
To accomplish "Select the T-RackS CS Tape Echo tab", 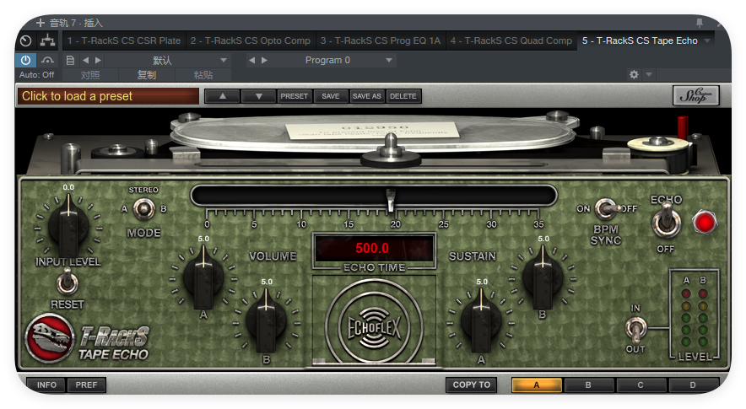I will point(640,40).
